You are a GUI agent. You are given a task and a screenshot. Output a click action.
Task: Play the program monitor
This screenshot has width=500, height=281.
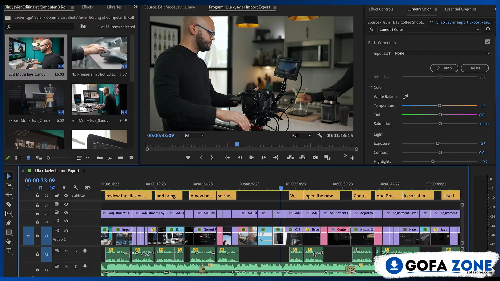[252, 157]
